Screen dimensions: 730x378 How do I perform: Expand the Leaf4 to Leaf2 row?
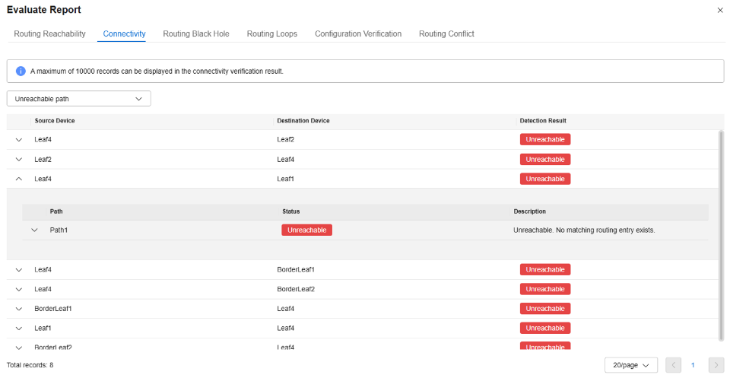coord(18,140)
